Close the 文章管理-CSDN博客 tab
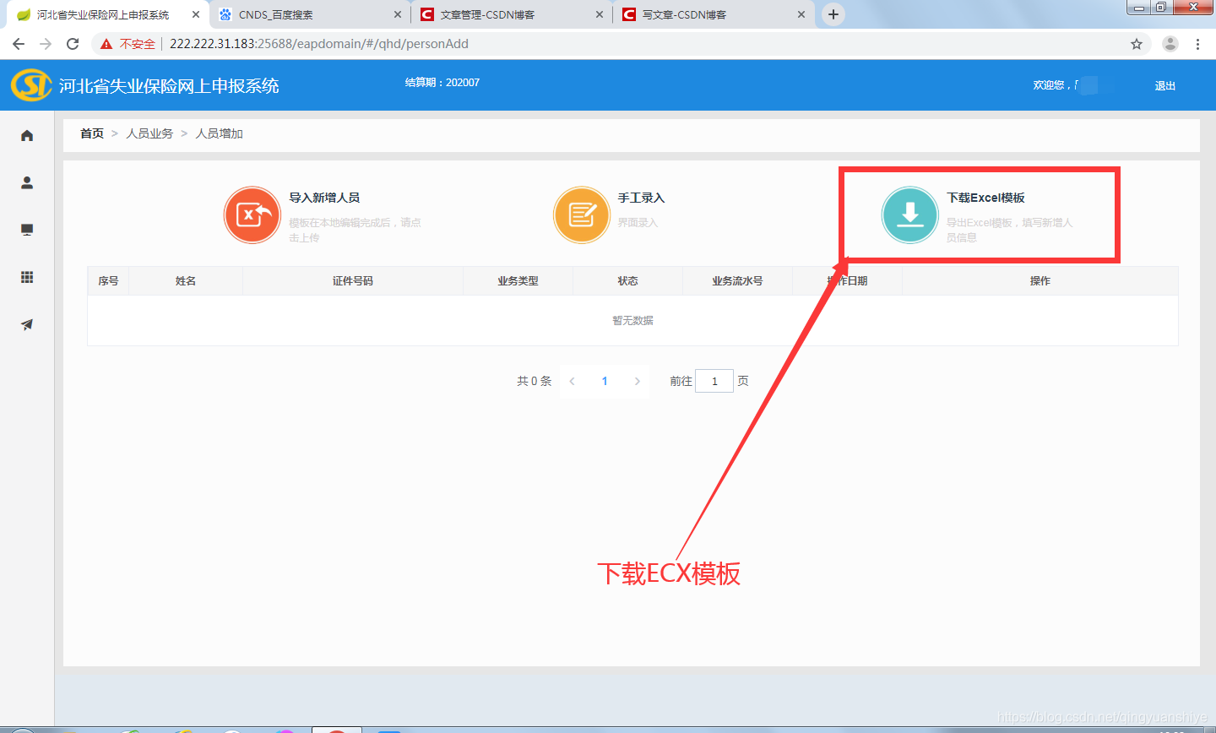 tap(600, 14)
